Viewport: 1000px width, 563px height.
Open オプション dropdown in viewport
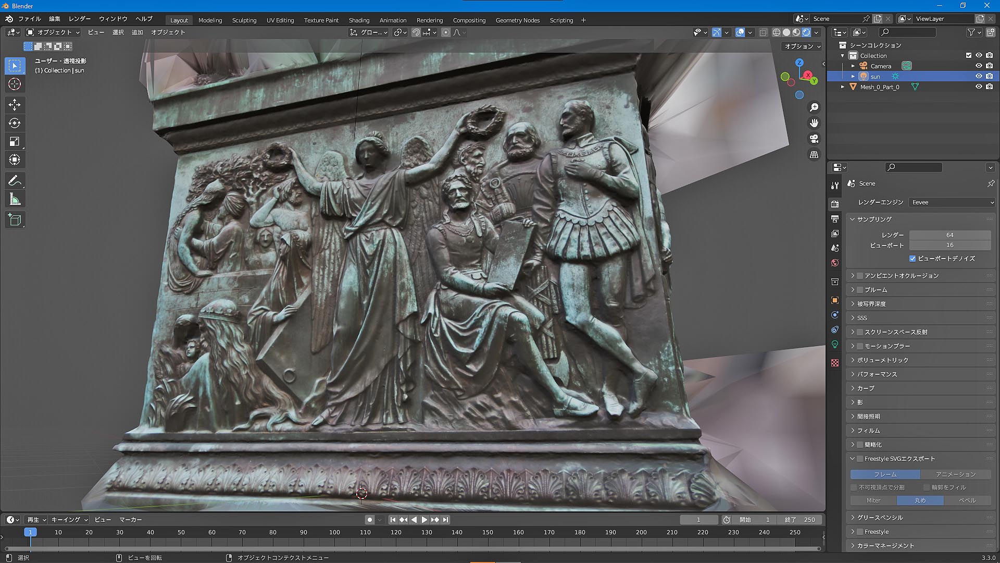803,46
